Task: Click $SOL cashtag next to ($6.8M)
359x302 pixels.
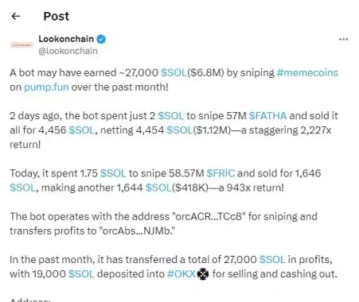Action: 174,72
